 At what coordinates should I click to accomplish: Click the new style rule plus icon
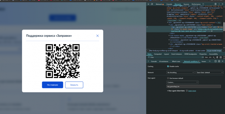click(x=214, y=57)
